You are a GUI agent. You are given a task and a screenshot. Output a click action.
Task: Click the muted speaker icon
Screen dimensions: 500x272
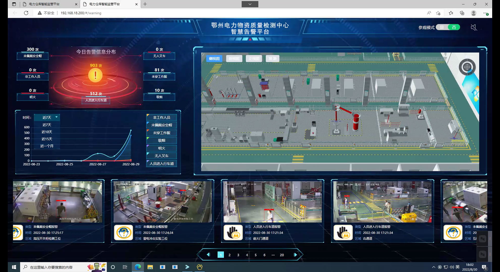474,27
